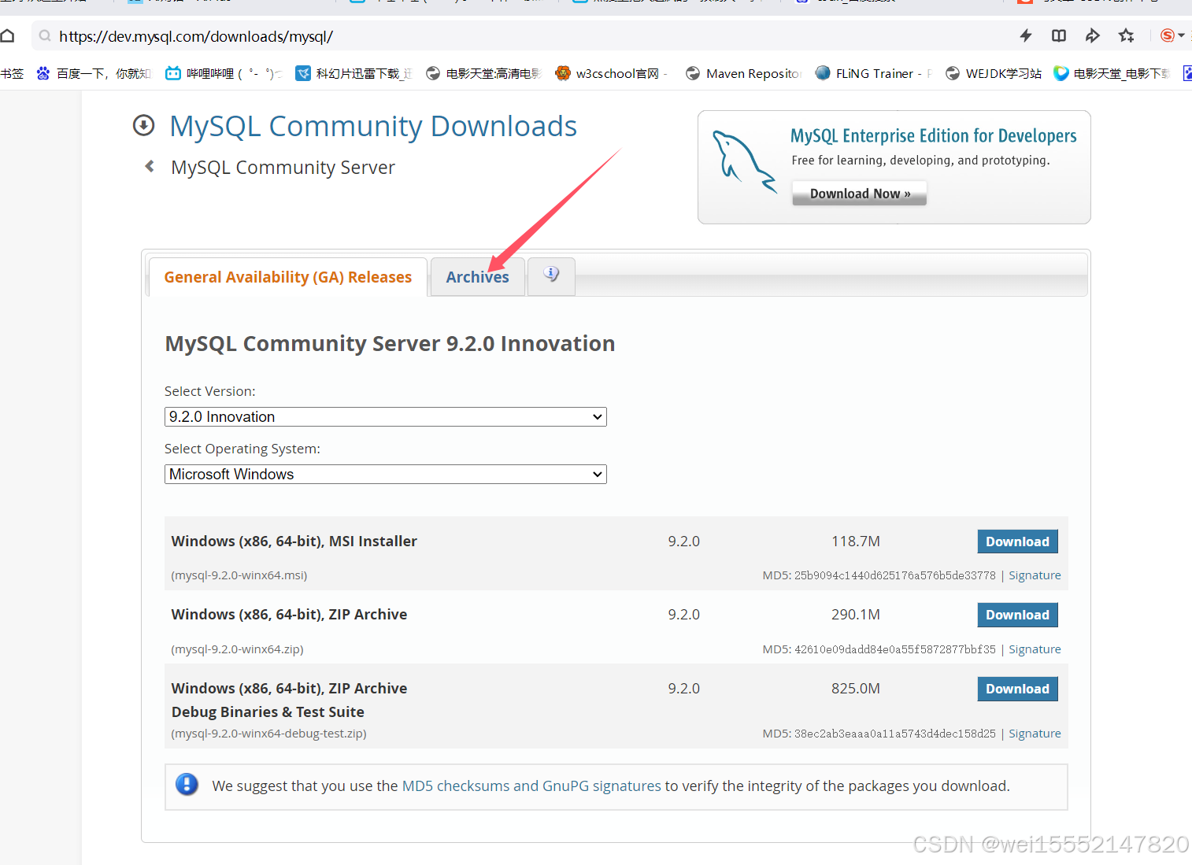Click the 118.7M file size text
Image resolution: width=1192 pixels, height=865 pixels.
coord(856,542)
